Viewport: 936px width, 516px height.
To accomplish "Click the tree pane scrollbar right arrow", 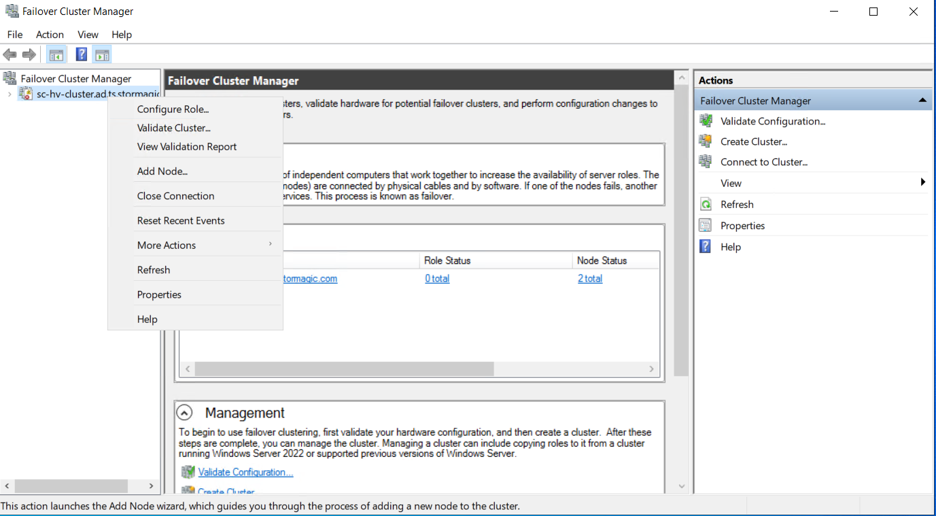I will pos(152,486).
